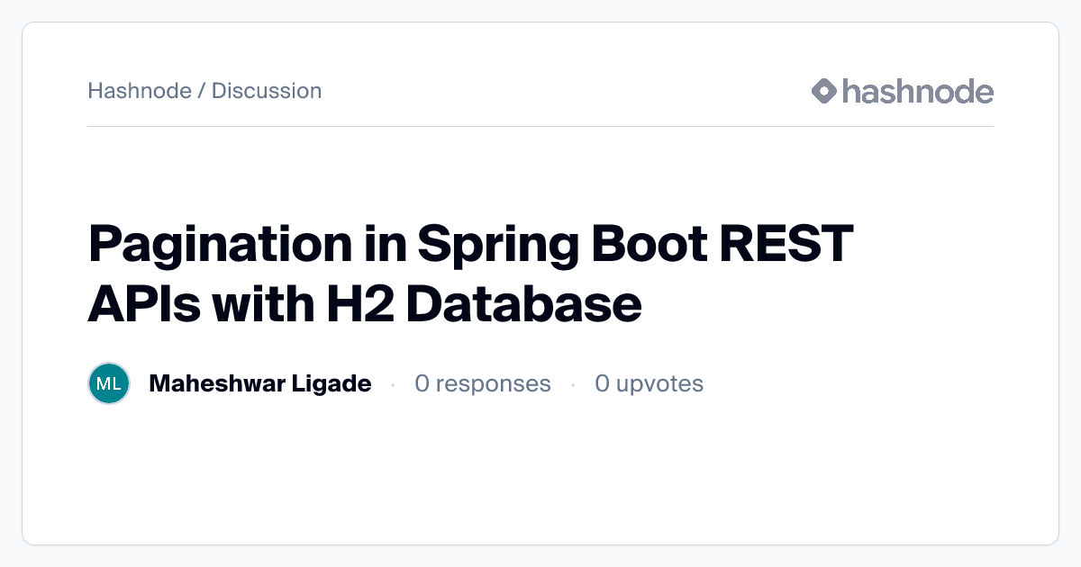
Task: Open the Pagination in Spring Boot article title
Action: (x=470, y=274)
